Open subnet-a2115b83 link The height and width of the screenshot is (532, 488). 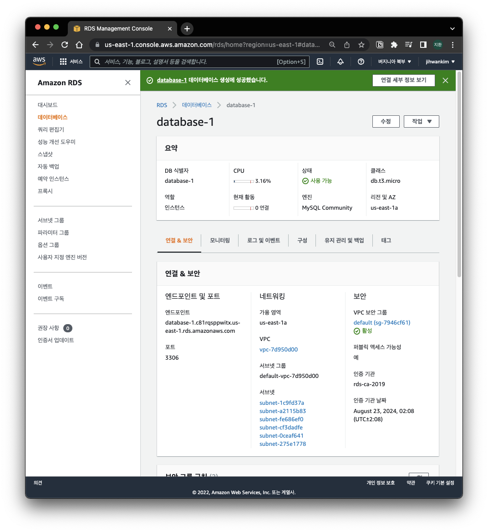coord(283,411)
